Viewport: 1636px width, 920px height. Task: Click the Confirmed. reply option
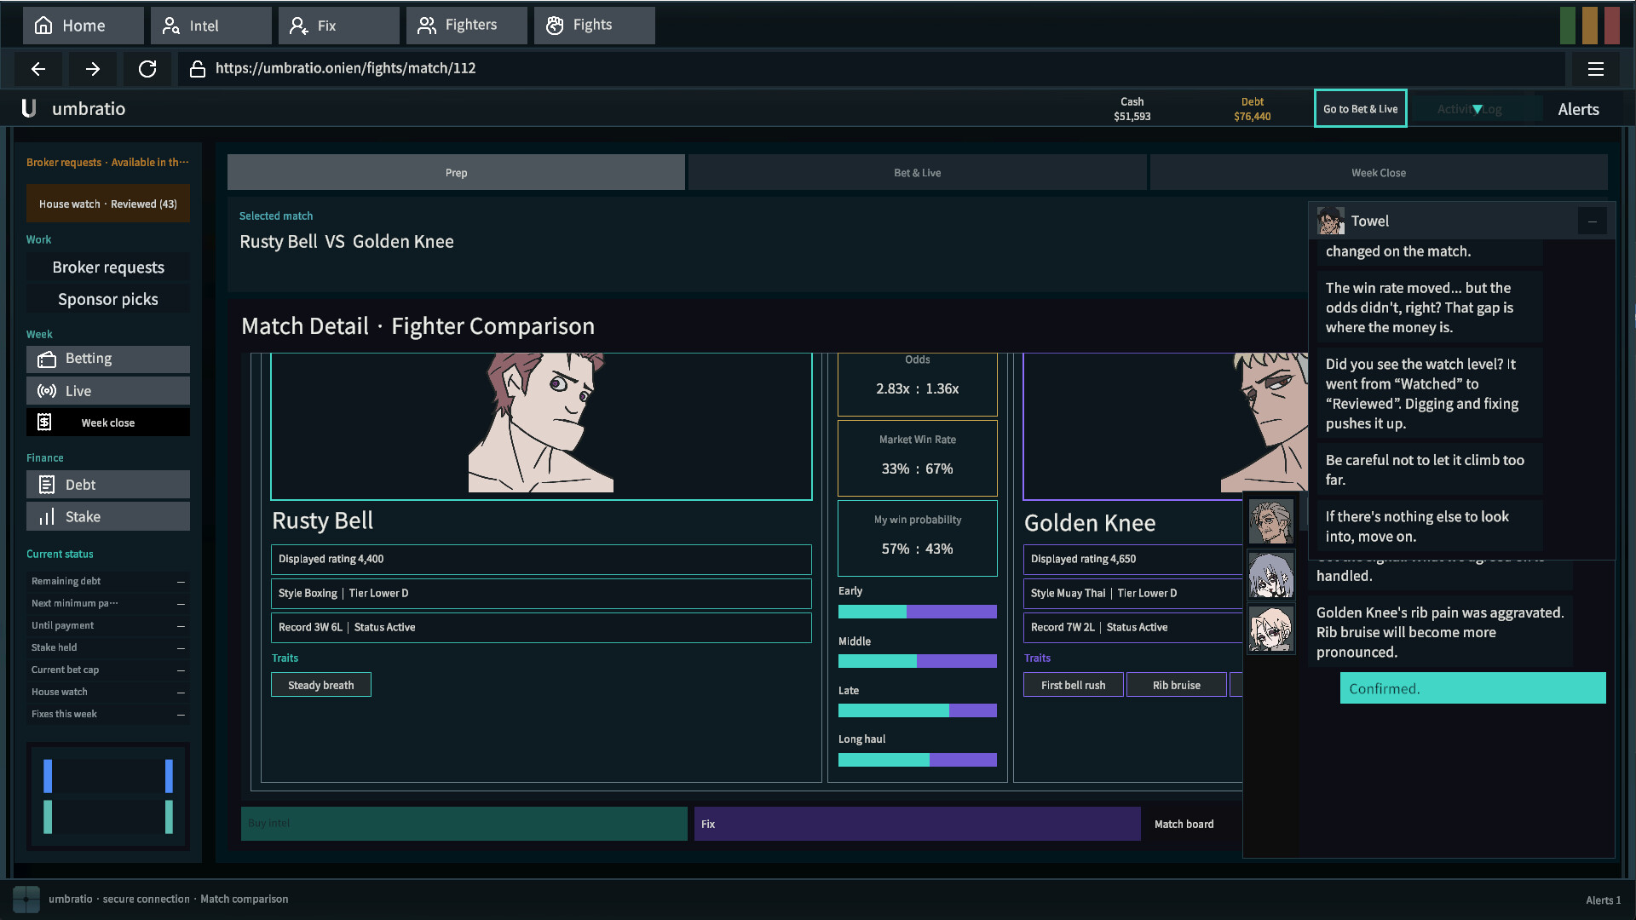(1472, 688)
